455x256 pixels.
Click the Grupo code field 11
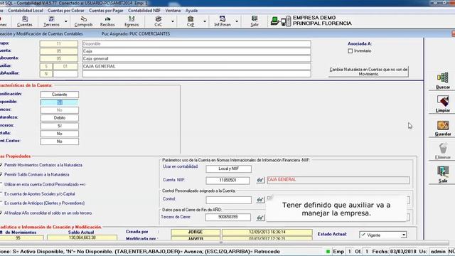pos(59,44)
